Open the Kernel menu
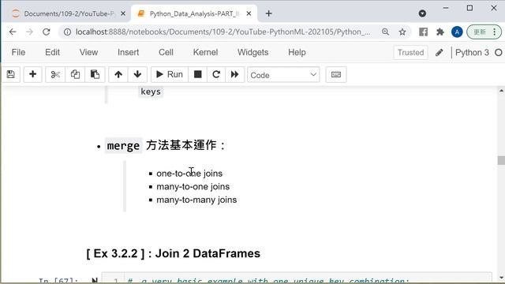505x284 pixels. coord(205,52)
